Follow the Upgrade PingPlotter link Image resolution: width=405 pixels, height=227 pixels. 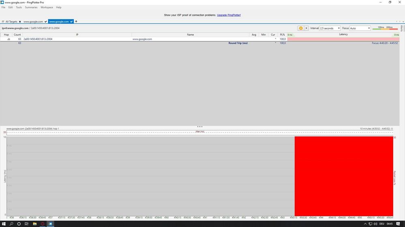229,15
